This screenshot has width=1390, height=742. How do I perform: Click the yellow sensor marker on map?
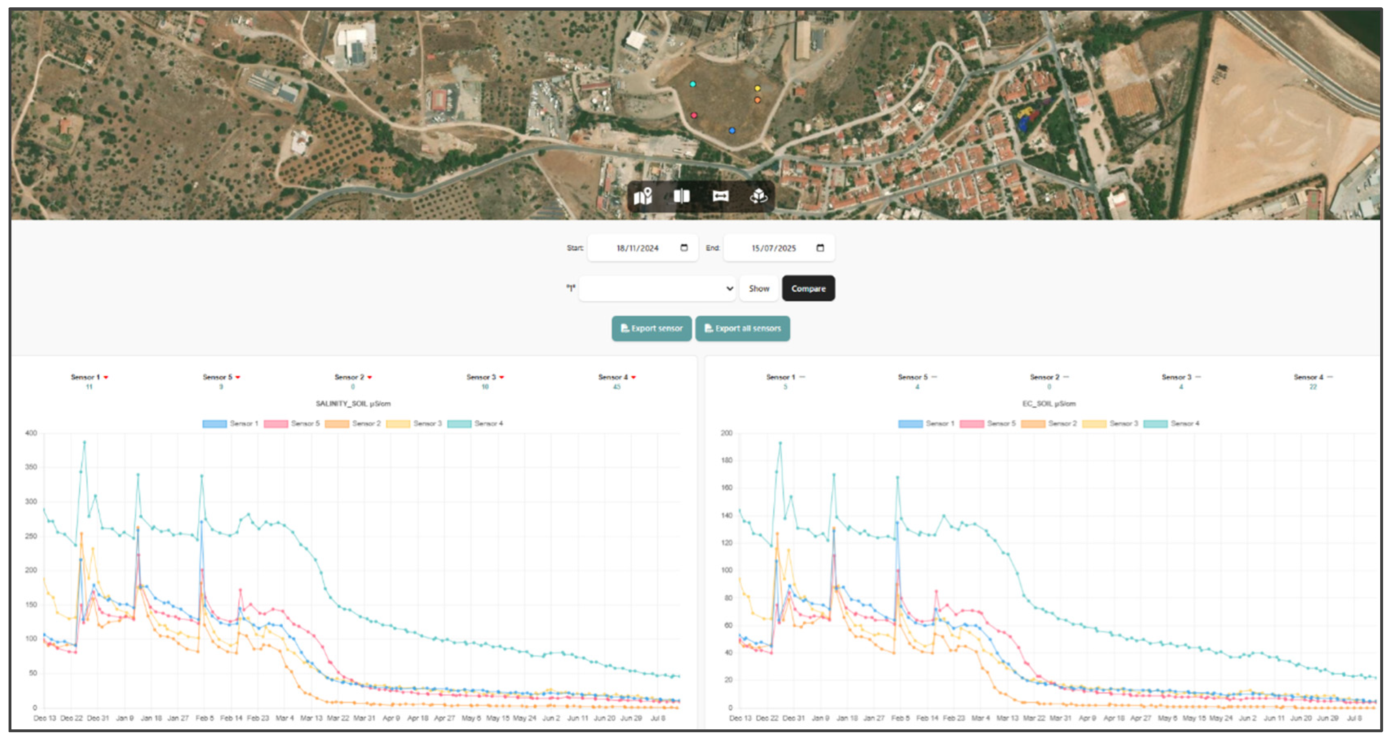pyautogui.click(x=757, y=88)
